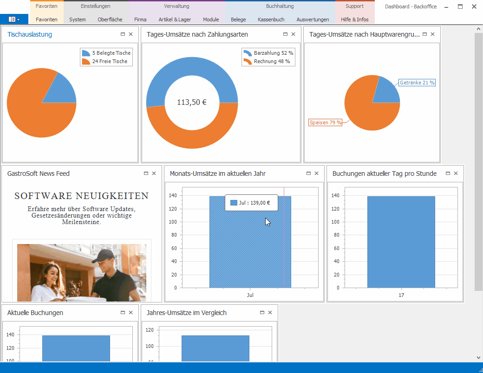483x373 pixels.
Task: Click the 5 Belegte Tische legend swatch
Action: pyautogui.click(x=86, y=53)
